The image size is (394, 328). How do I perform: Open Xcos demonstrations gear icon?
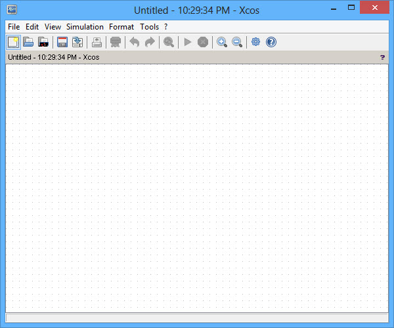pyautogui.click(x=256, y=42)
